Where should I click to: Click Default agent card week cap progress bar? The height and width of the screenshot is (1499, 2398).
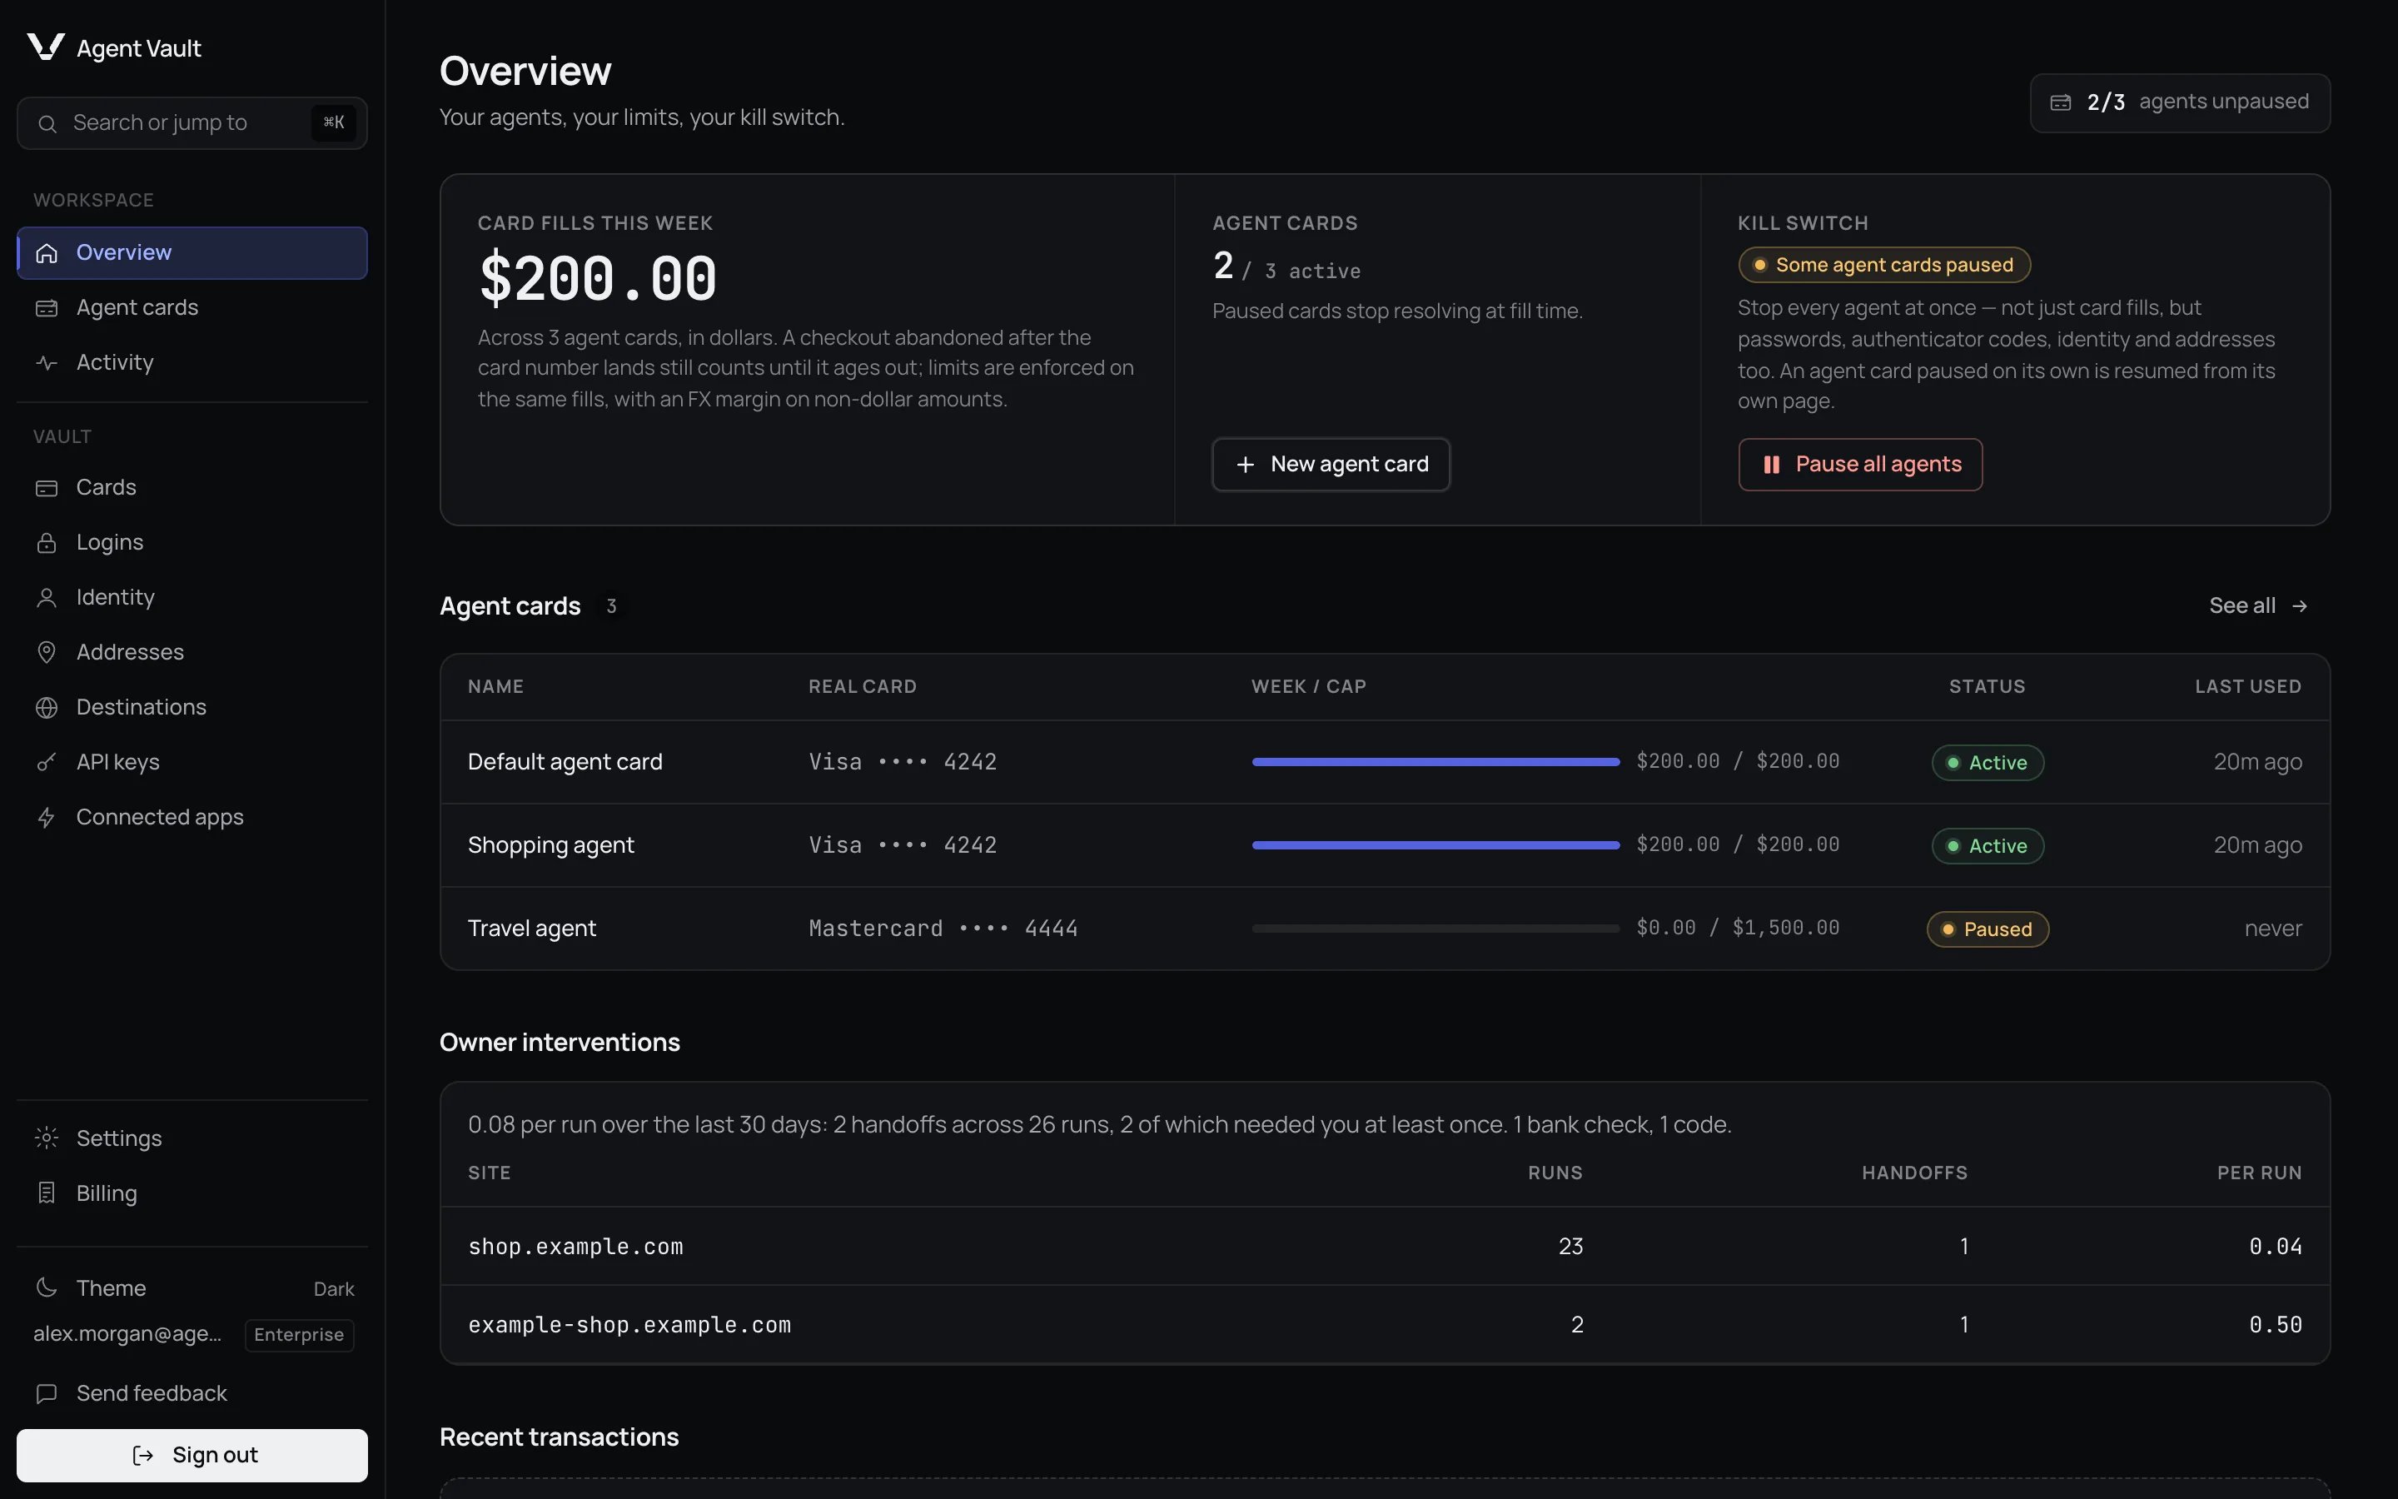(x=1435, y=762)
